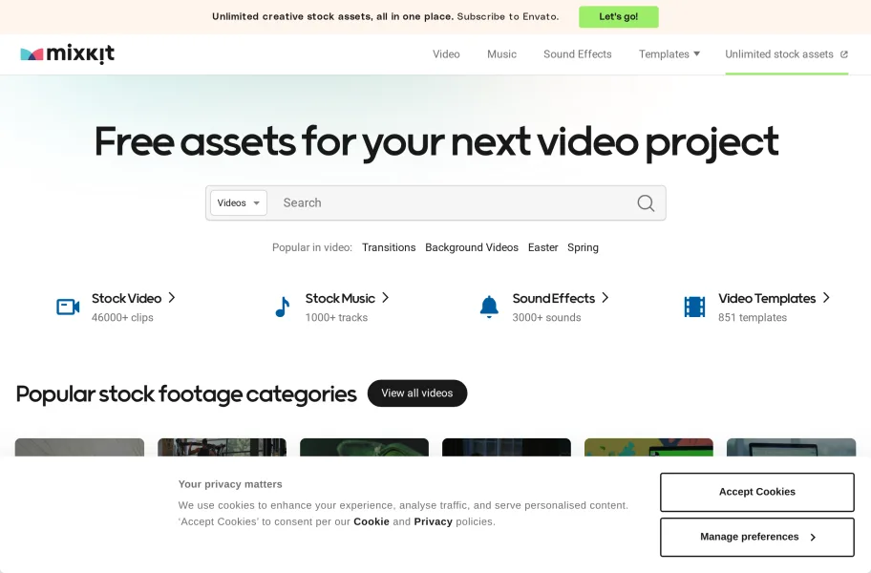Open the Cookie policy link

point(372,521)
